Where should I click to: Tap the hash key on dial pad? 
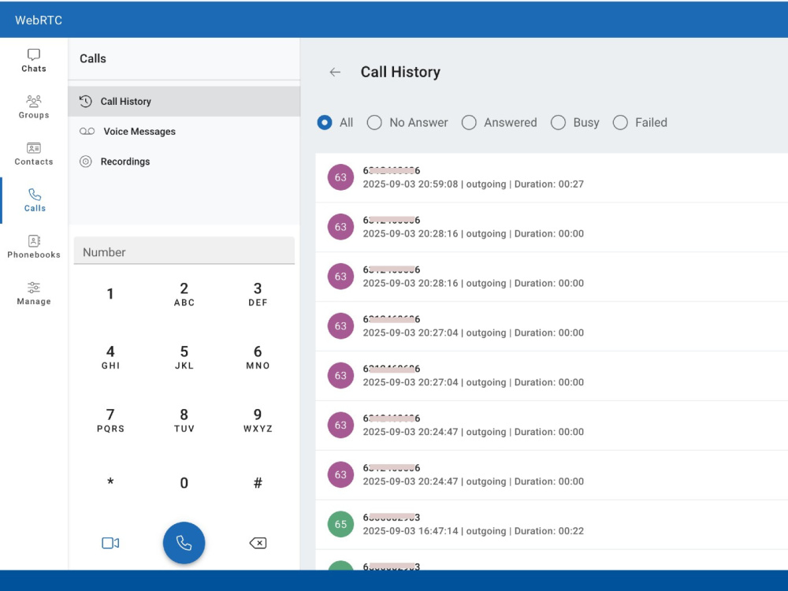[x=258, y=483]
